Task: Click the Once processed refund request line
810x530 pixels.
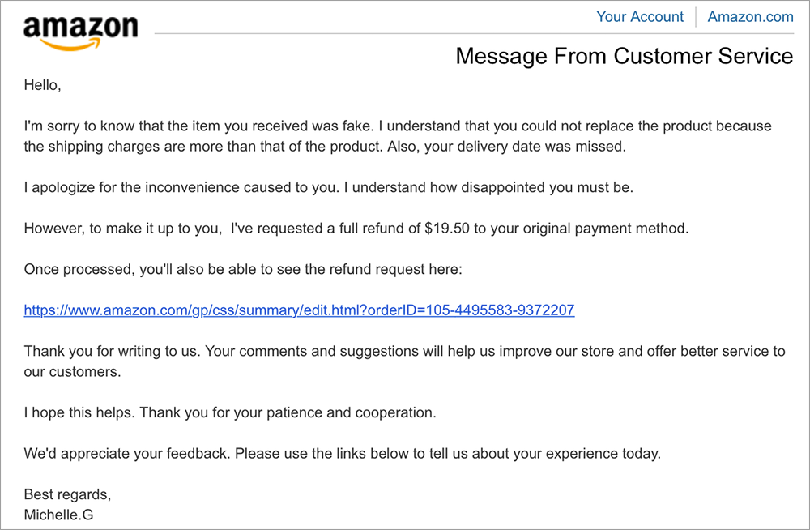Action: (x=242, y=269)
